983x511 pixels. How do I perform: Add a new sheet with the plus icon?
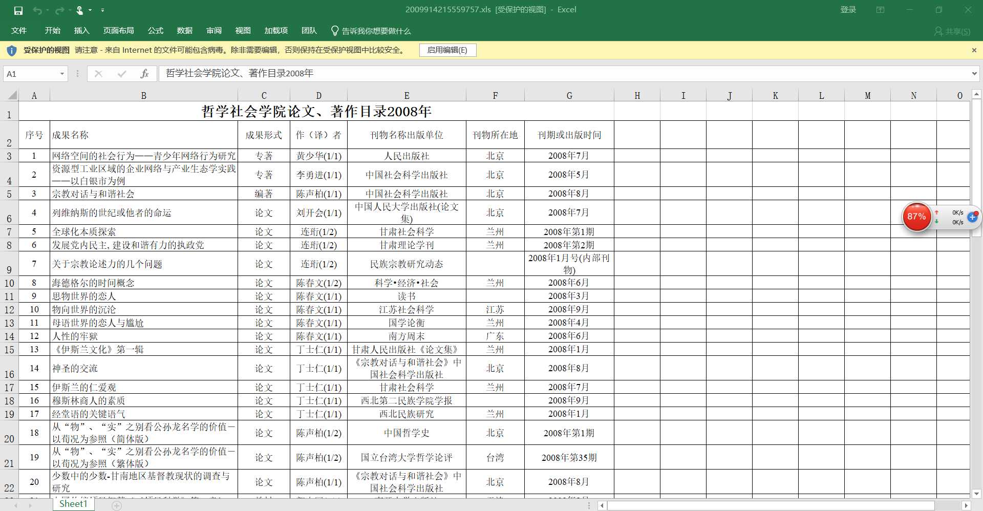pos(117,506)
